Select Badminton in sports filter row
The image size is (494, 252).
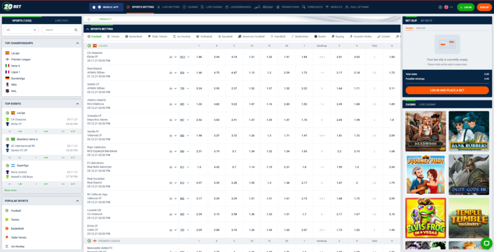click(x=300, y=37)
